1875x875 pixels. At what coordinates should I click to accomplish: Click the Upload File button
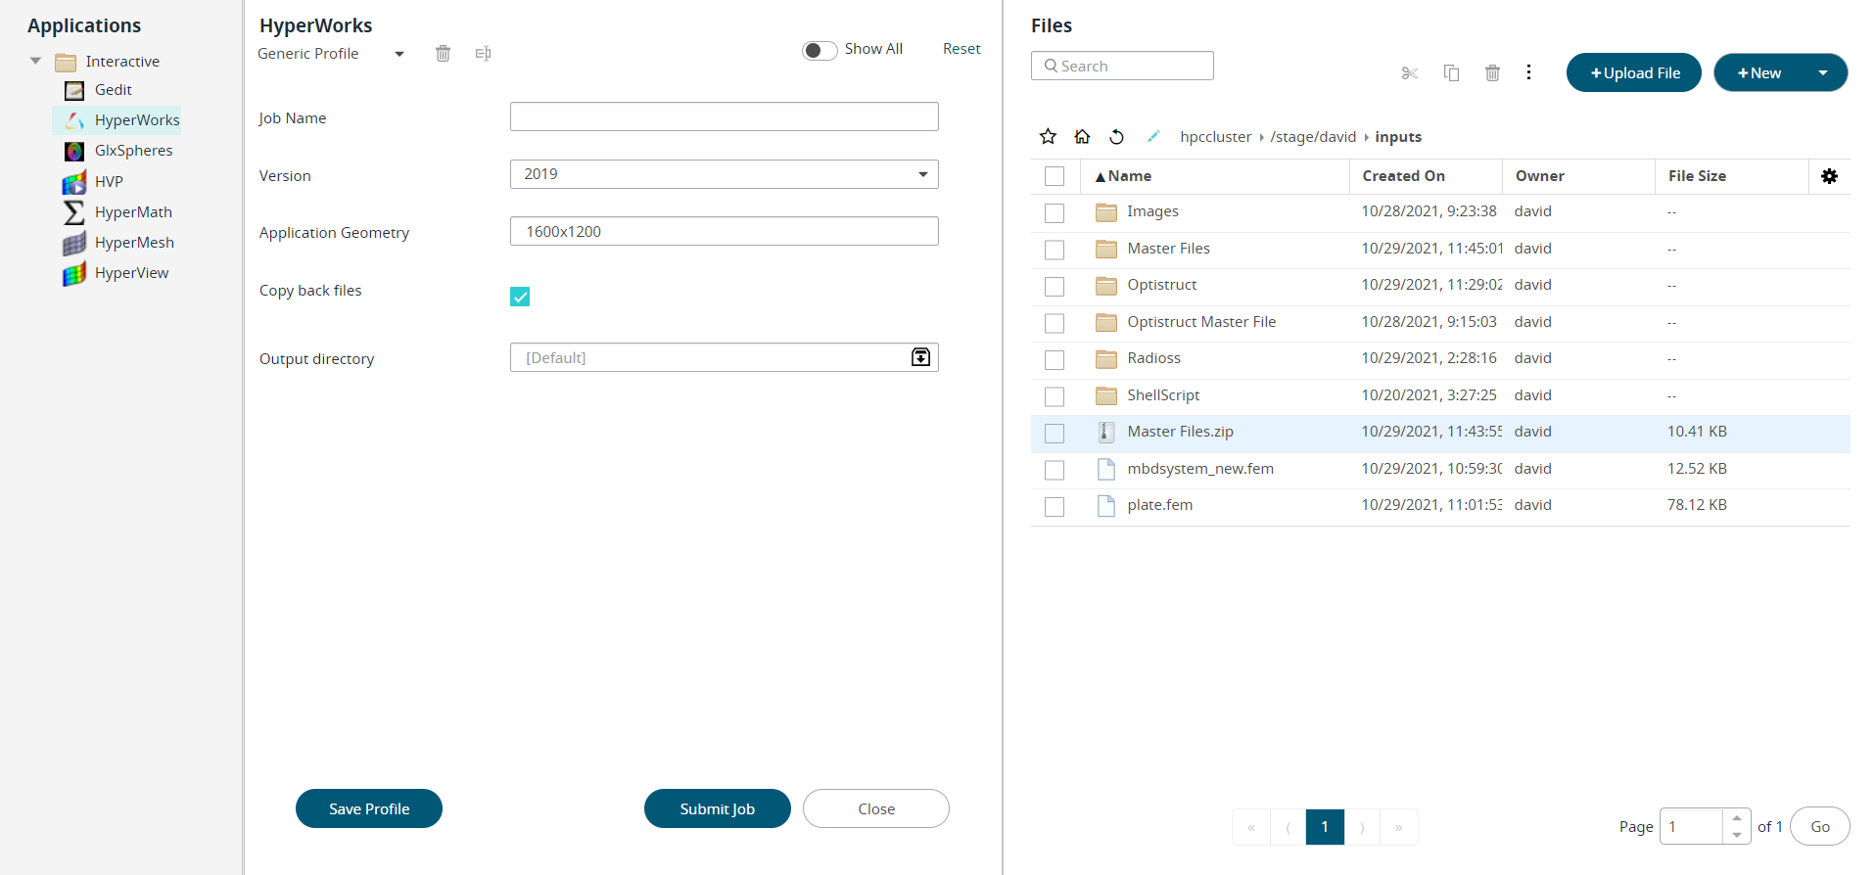click(1634, 72)
